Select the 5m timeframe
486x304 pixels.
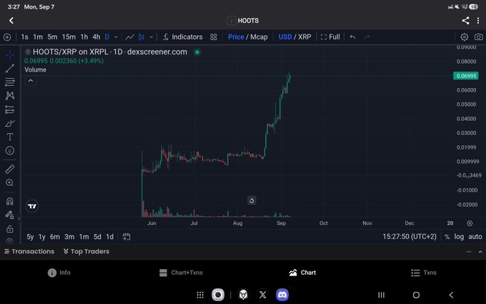(52, 37)
